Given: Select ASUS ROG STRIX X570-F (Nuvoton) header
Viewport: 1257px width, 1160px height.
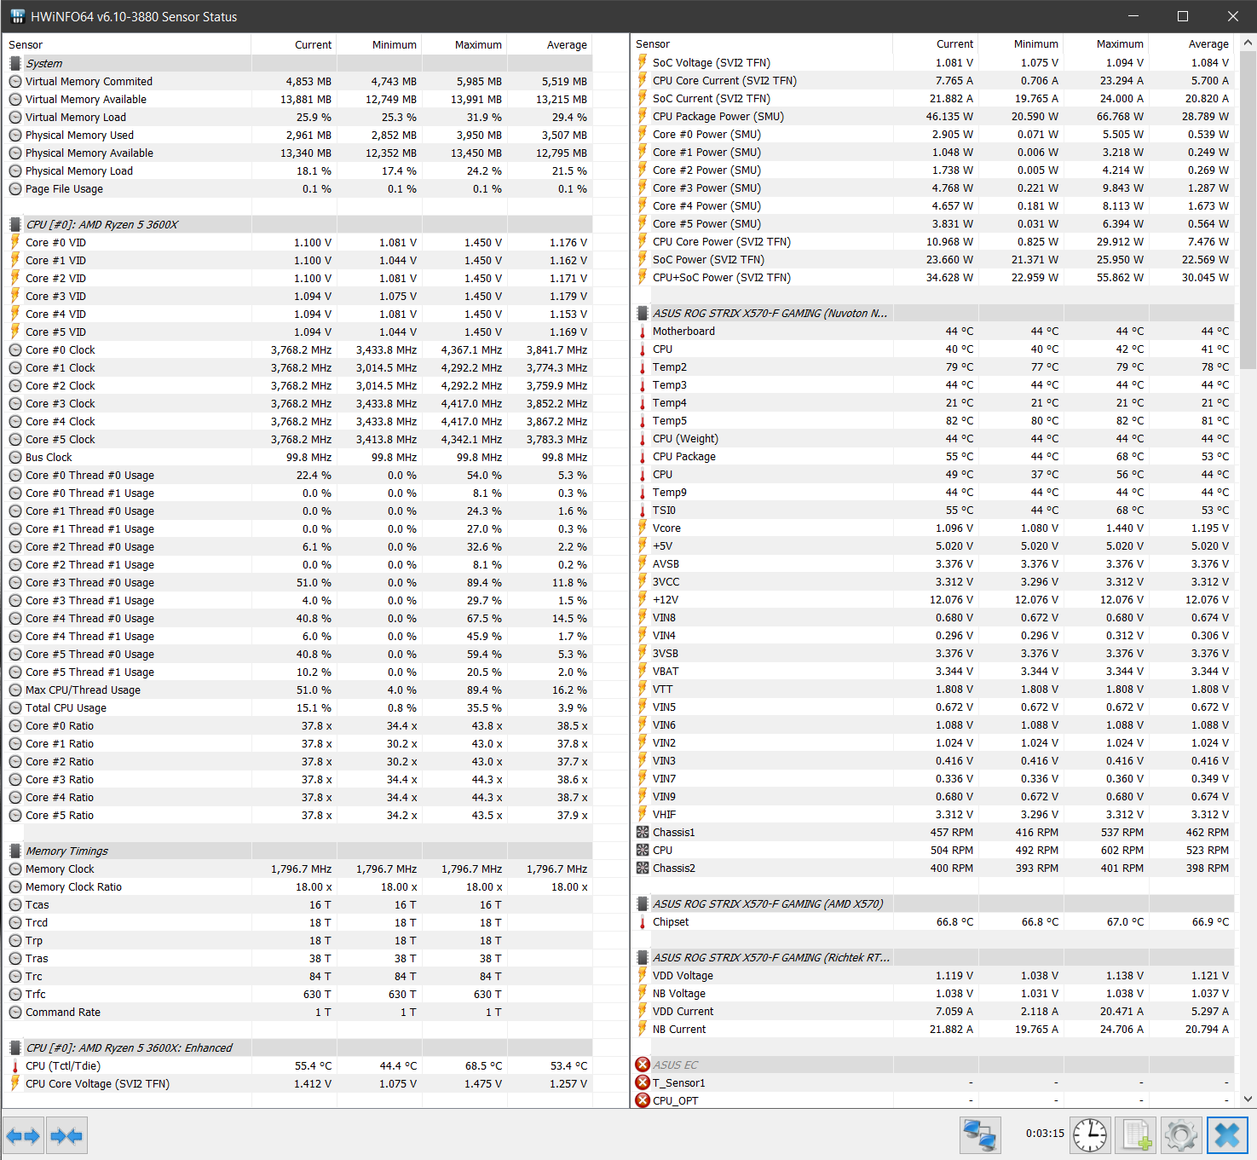Looking at the screenshot, I should pos(933,313).
